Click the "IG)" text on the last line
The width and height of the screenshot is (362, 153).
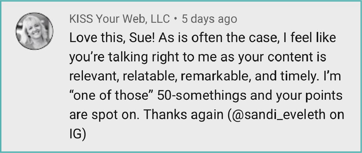coord(78,135)
